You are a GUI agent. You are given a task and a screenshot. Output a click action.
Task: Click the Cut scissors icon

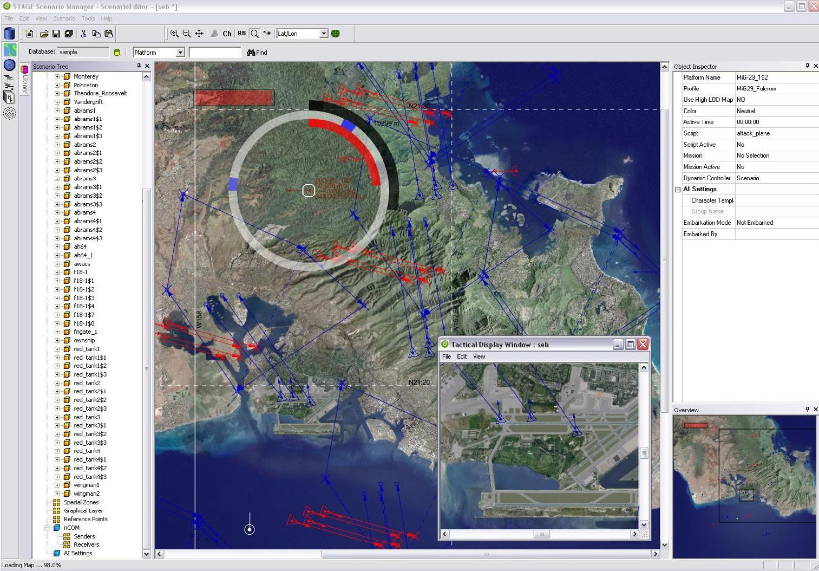[x=83, y=34]
